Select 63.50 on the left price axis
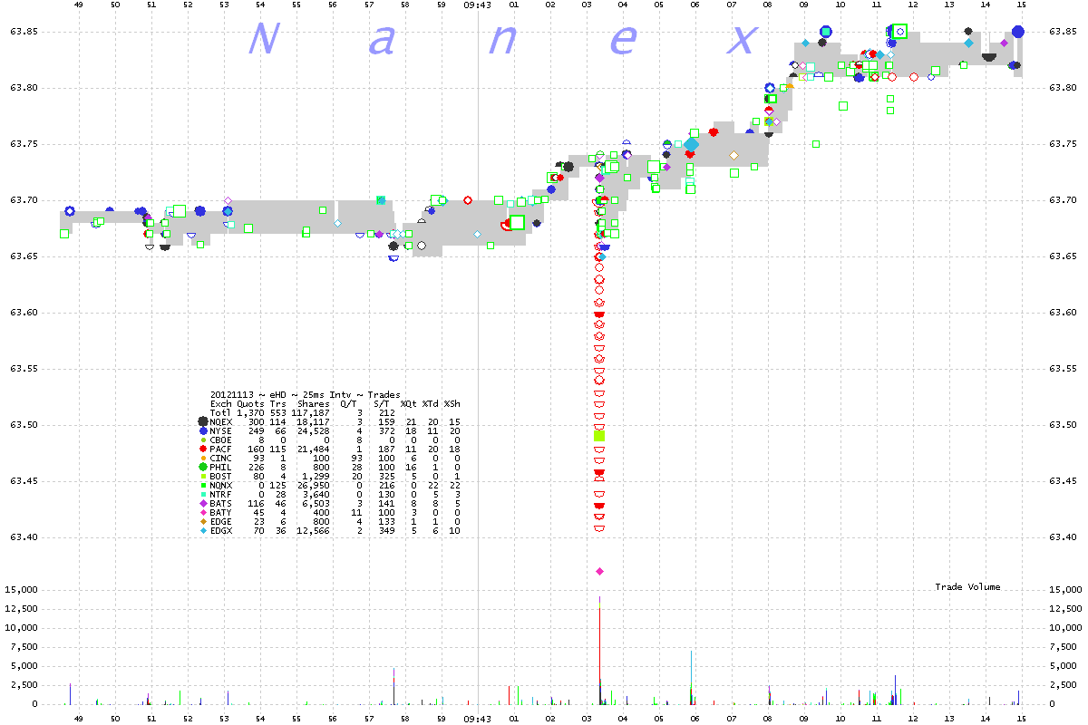The image size is (1088, 725). pyautogui.click(x=23, y=425)
